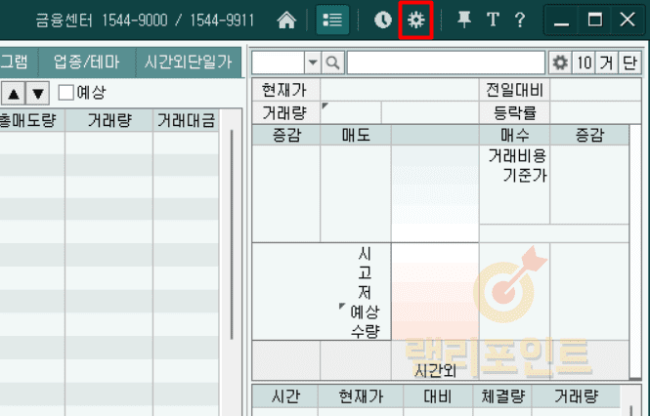Image resolution: width=650 pixels, height=416 pixels.
Task: Open help question mark icon
Action: pos(520,20)
